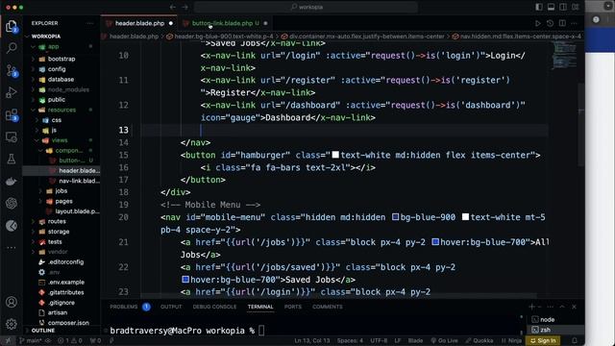Open the Explorer view in activity bar

click(12, 26)
